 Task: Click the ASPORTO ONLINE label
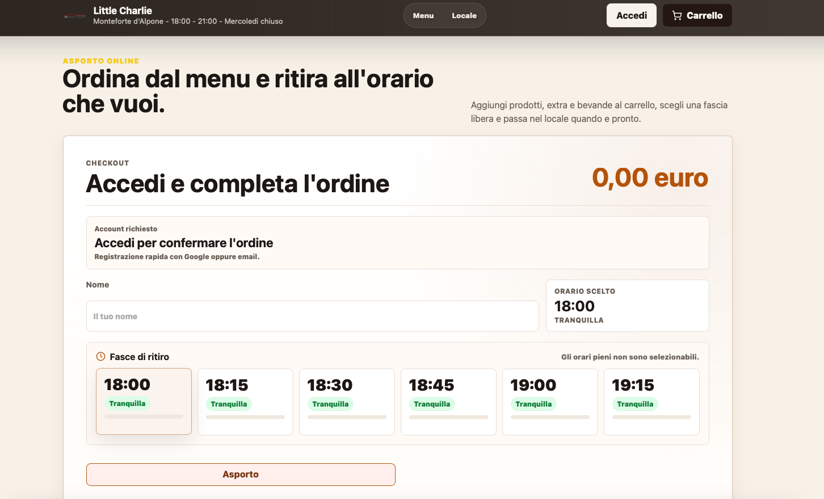click(x=101, y=61)
